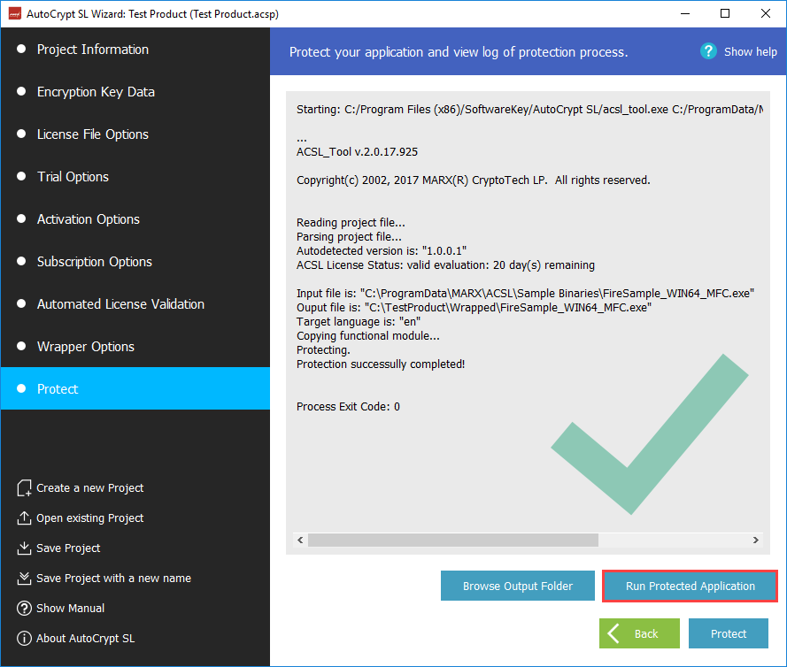This screenshot has height=667, width=787.
Task: Click Create a new Project link text
Action: point(89,488)
